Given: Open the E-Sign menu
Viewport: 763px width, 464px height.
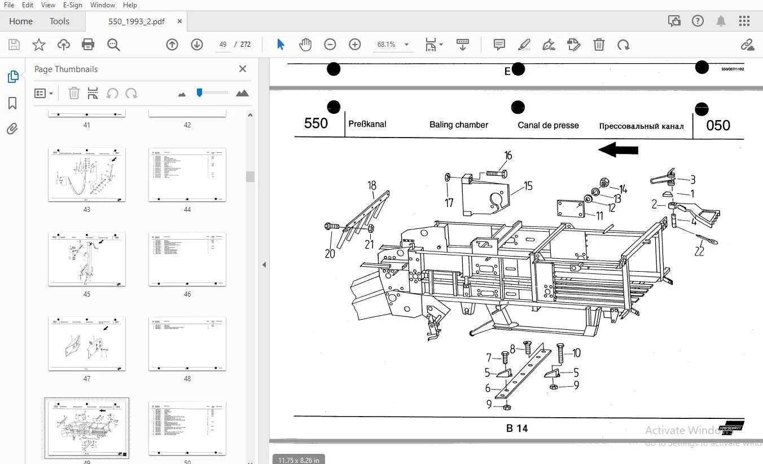Looking at the screenshot, I should tap(73, 5).
